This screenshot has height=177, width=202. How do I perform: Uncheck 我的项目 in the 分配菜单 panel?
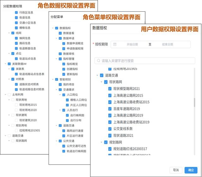60,84
